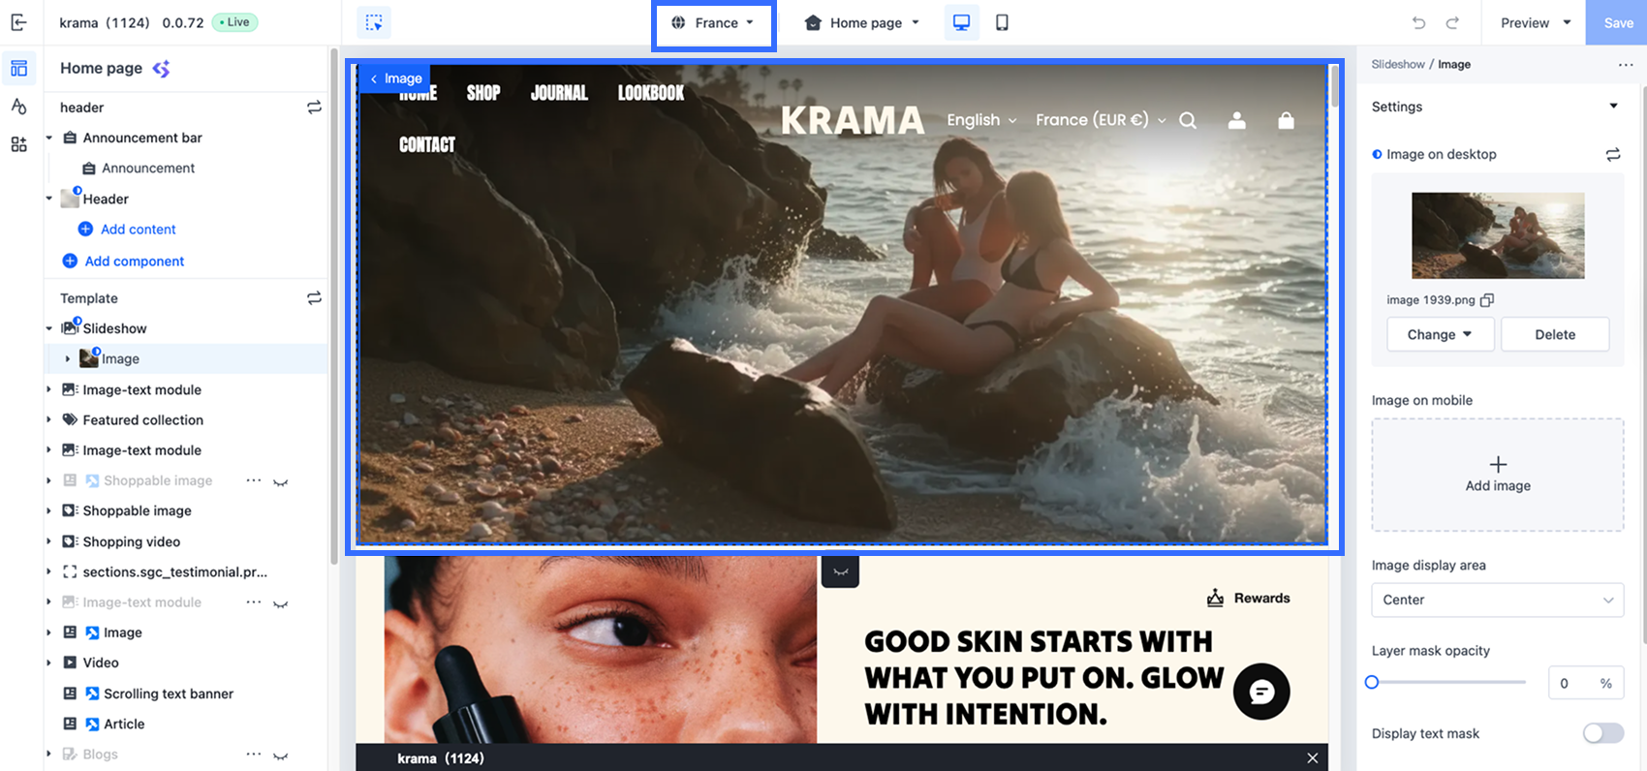Image resolution: width=1647 pixels, height=771 pixels.
Task: Copy the image 1939.png file name
Action: (x=1487, y=300)
